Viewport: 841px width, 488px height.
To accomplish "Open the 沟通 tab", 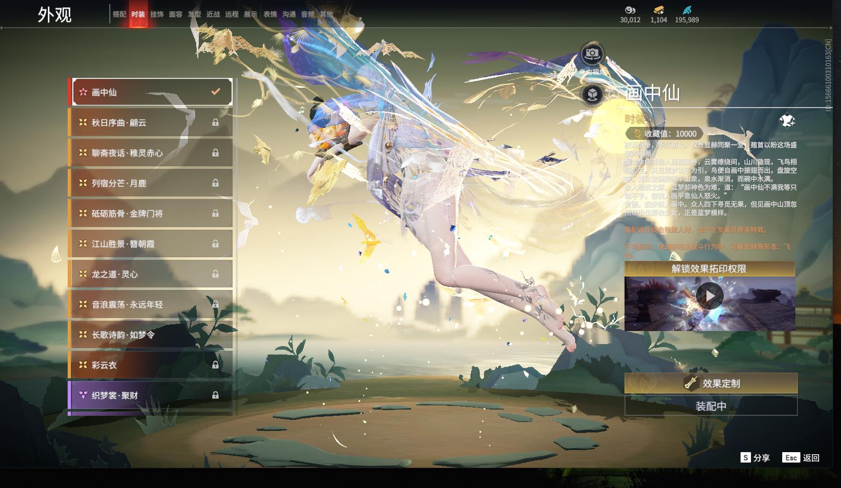I will pyautogui.click(x=289, y=14).
